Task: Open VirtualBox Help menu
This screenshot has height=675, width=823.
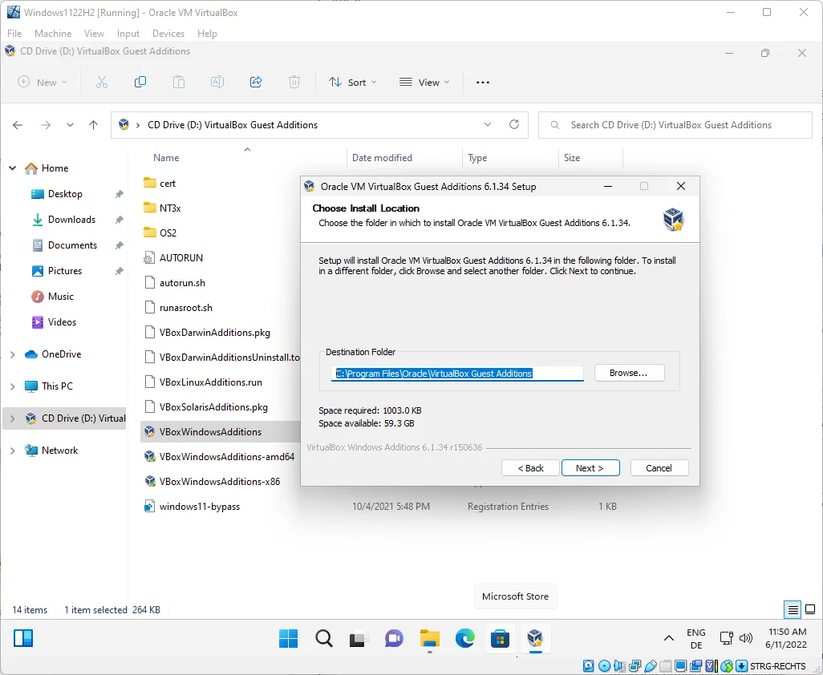Action: [x=207, y=34]
